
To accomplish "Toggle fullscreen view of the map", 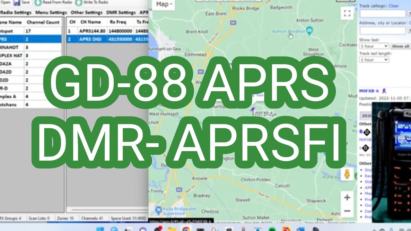I will pyautogui.click(x=347, y=13).
